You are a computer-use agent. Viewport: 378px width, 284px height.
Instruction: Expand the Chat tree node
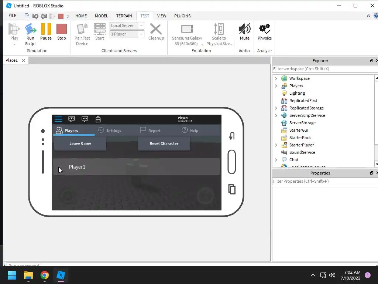276,160
